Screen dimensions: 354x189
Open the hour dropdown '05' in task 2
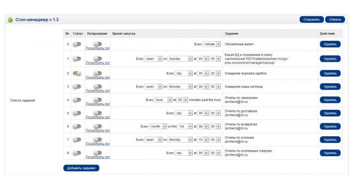click(203, 74)
